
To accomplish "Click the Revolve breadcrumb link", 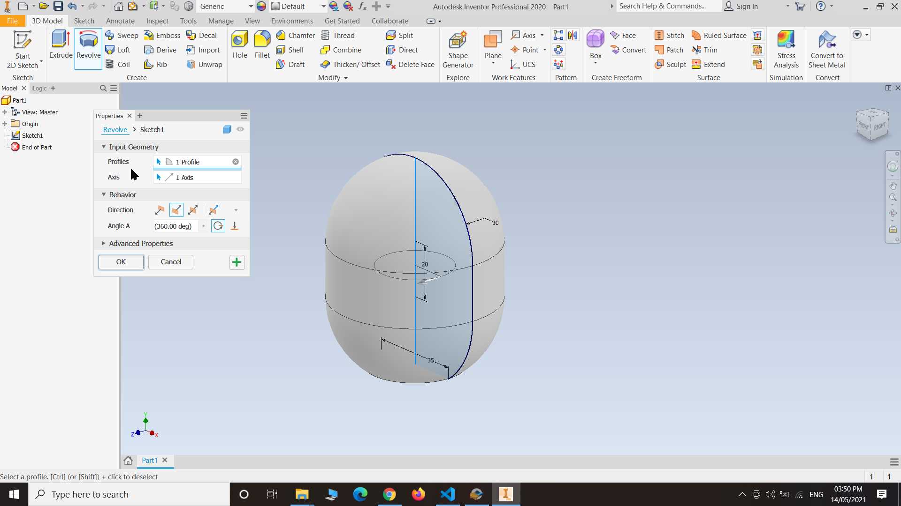I will point(115,130).
